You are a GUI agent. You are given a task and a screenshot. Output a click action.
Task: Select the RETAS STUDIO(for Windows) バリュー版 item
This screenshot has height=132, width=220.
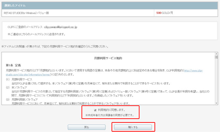(x=26, y=13)
